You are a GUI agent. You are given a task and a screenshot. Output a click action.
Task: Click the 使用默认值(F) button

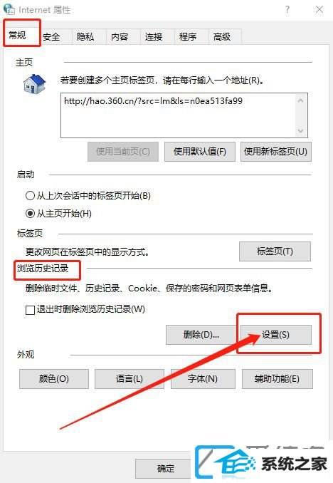coord(200,152)
